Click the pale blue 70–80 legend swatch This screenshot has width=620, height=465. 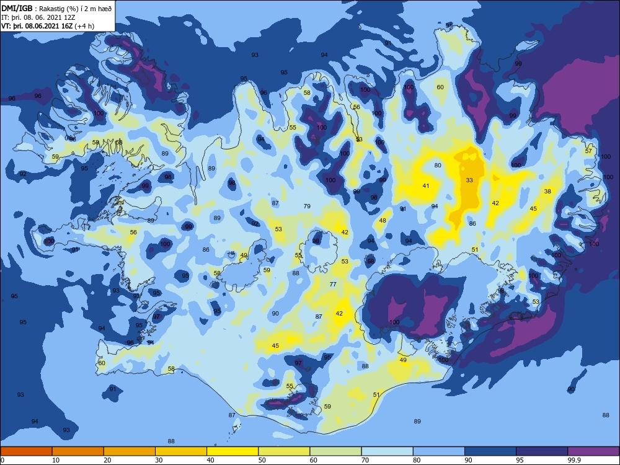click(387, 451)
